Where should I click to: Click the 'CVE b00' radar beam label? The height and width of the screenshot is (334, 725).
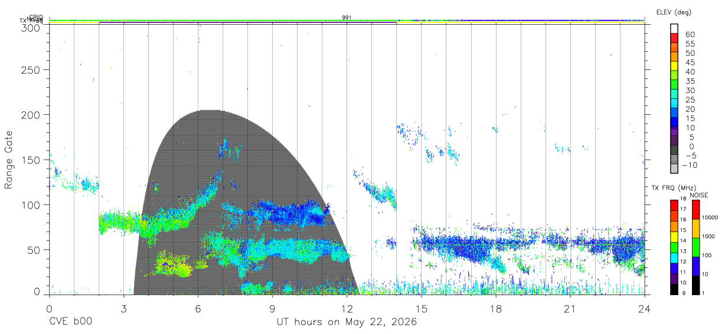click(71, 322)
